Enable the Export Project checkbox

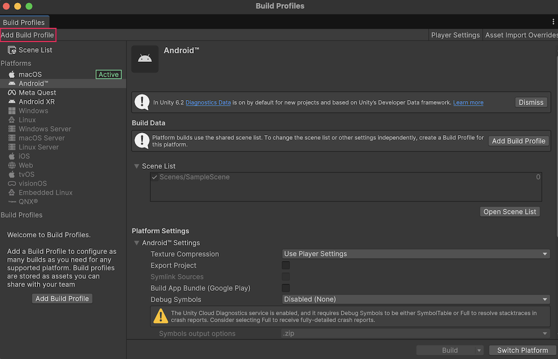(286, 265)
